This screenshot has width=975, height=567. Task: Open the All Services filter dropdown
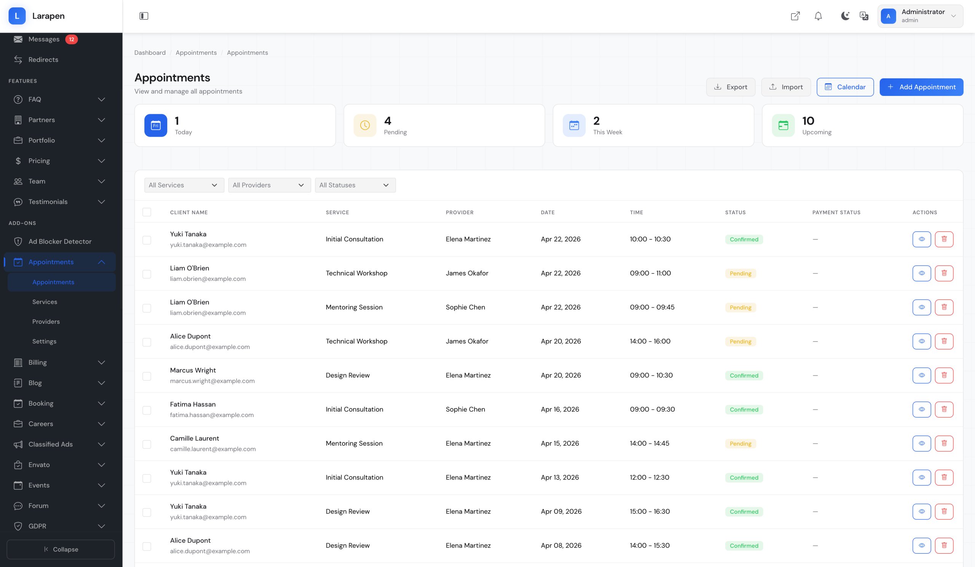184,185
